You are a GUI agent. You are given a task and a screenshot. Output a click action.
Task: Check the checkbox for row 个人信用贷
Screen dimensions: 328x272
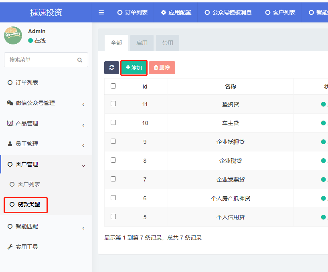(113, 216)
